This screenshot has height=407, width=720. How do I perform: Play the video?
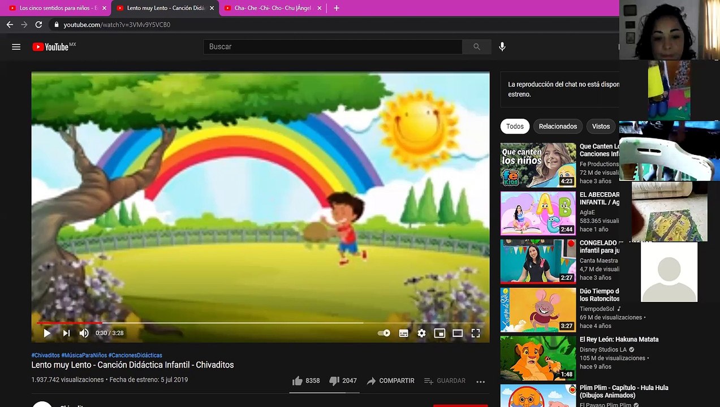tap(47, 334)
